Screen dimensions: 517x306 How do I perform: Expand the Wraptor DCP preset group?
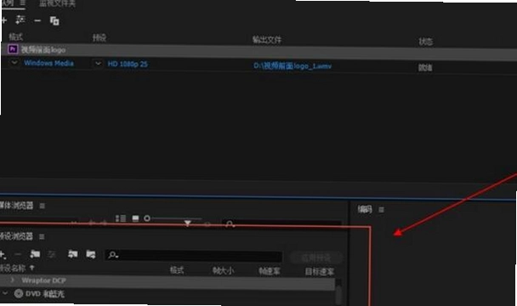coord(13,280)
